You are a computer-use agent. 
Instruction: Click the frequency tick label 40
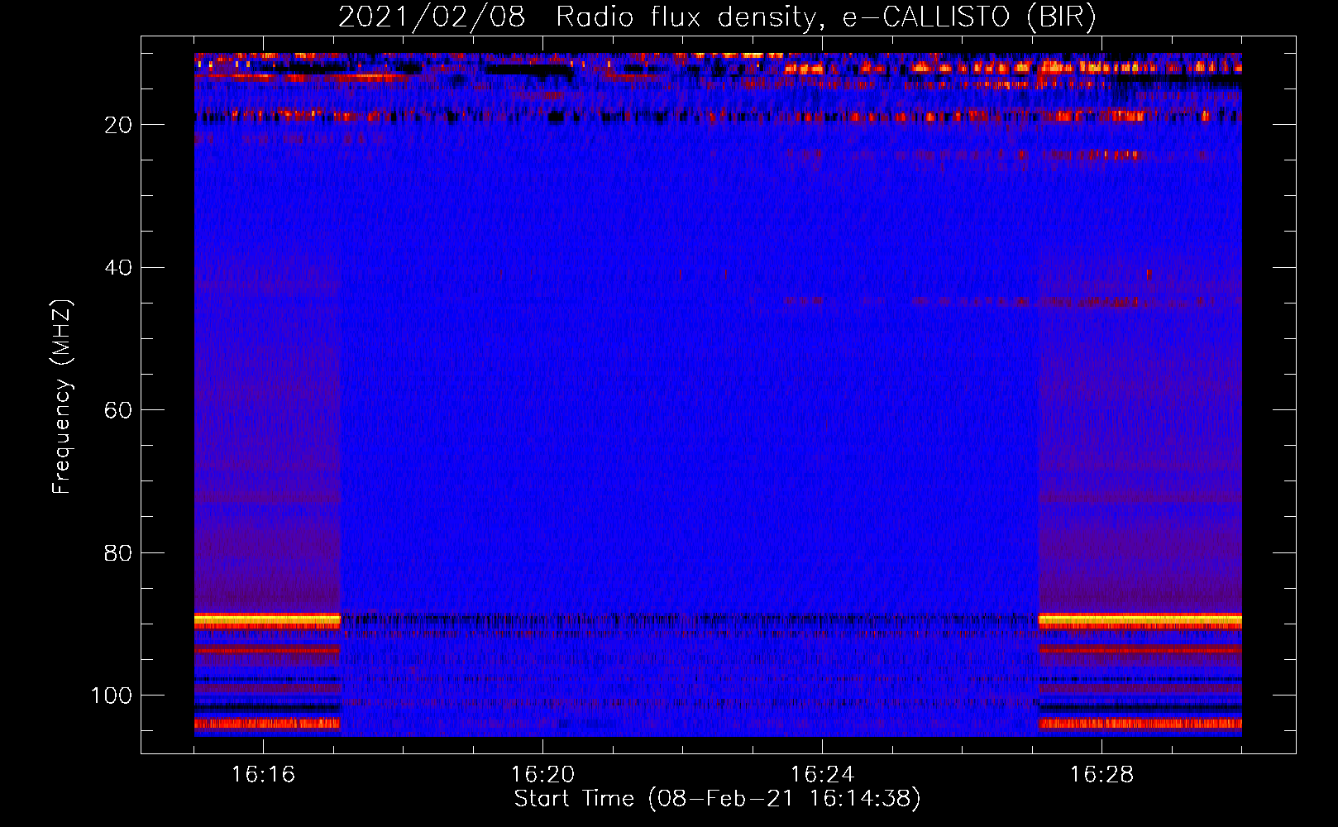[x=119, y=268]
